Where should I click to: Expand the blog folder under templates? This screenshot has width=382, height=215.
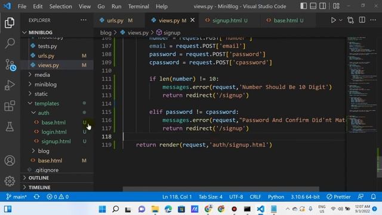point(57,151)
